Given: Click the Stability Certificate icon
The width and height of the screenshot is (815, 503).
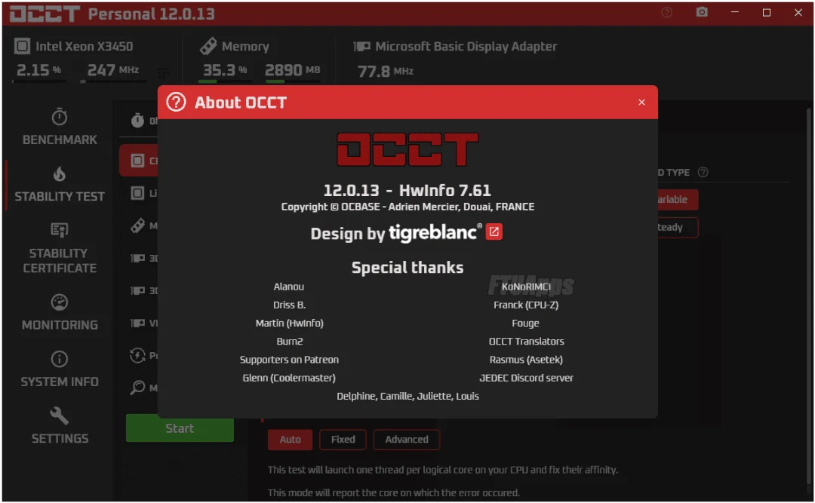Looking at the screenshot, I should click(60, 230).
